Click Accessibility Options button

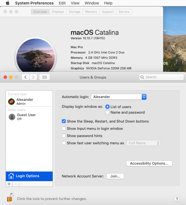(x=149, y=163)
